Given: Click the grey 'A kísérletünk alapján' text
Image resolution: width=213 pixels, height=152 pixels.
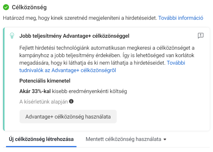Looking at the screenshot, I should 43,102.
